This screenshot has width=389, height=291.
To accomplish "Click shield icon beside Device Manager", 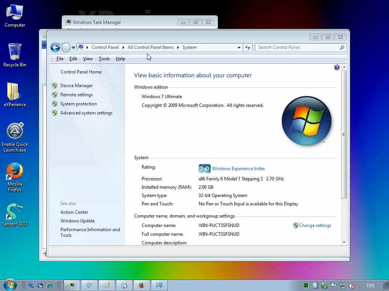I will (x=55, y=86).
